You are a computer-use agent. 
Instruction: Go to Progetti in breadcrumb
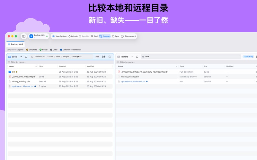(66, 57)
